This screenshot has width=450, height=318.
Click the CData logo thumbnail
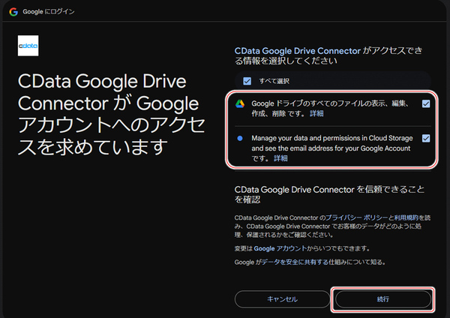coord(28,47)
